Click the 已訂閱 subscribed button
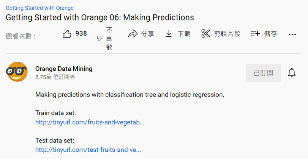 pos(263,73)
